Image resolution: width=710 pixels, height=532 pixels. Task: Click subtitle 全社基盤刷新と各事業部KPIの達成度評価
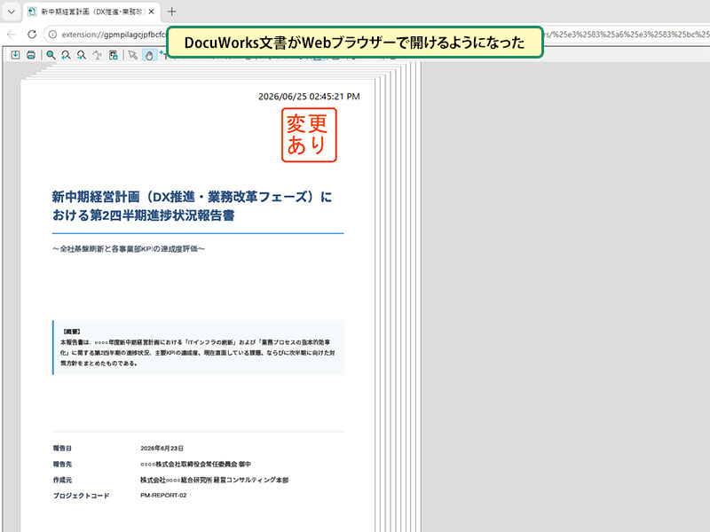[x=129, y=249]
